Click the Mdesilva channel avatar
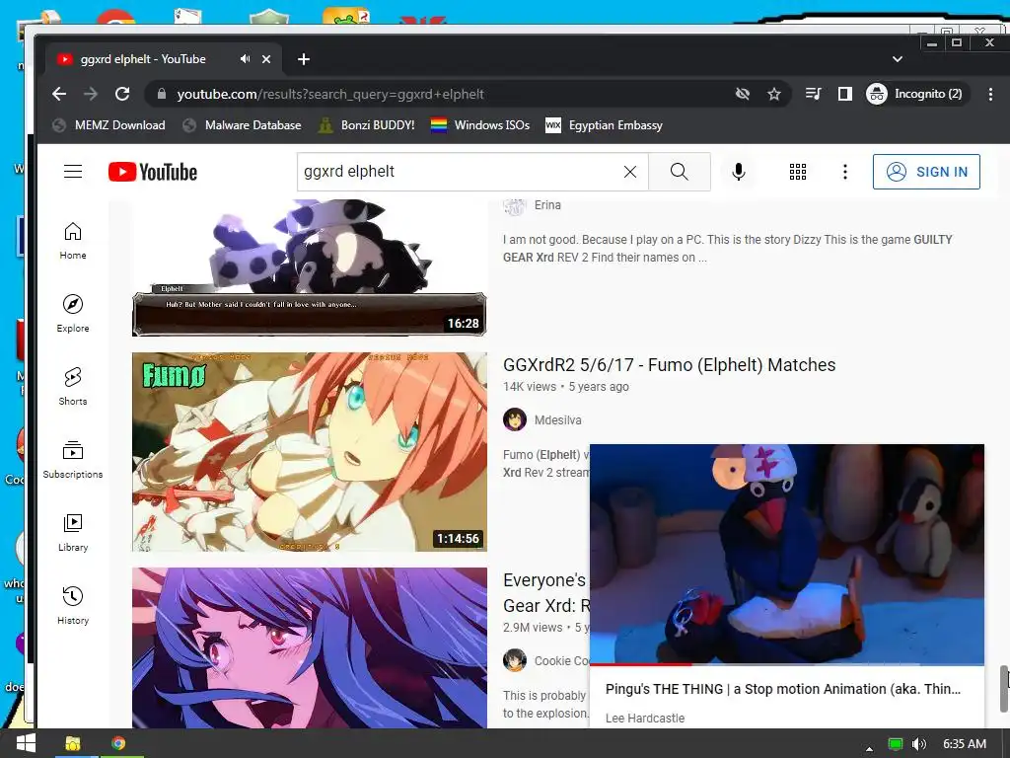 click(x=515, y=419)
